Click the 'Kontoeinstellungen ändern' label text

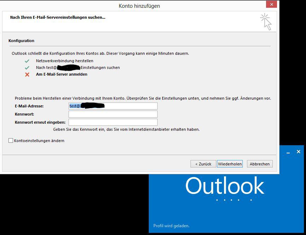coord(39,141)
